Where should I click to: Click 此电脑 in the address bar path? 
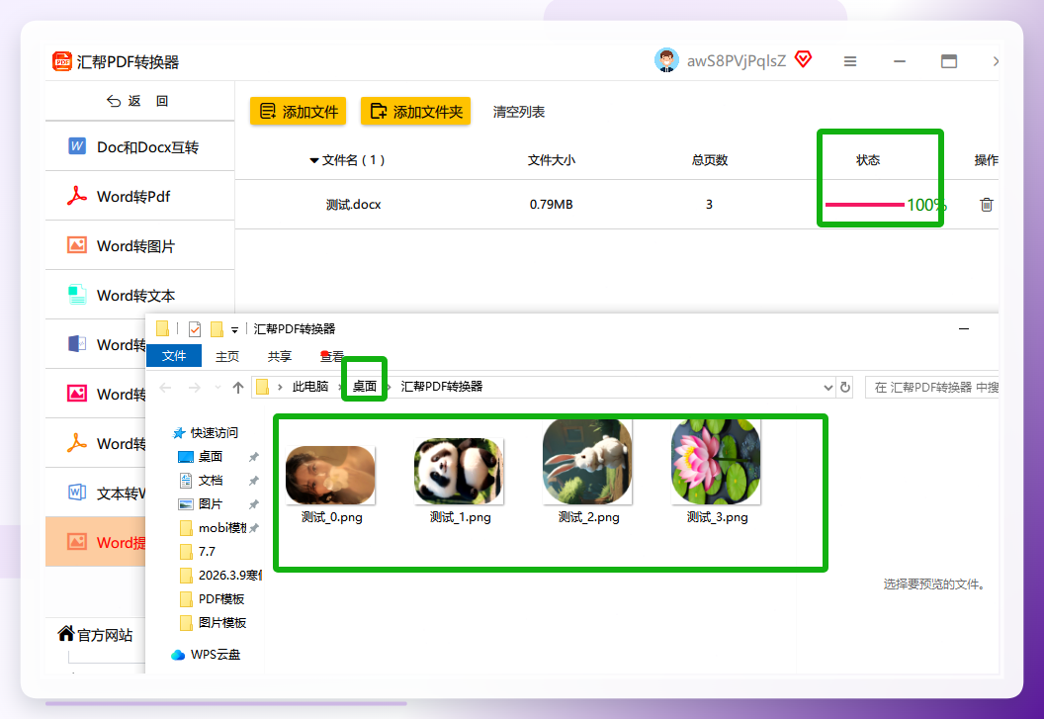(x=310, y=387)
